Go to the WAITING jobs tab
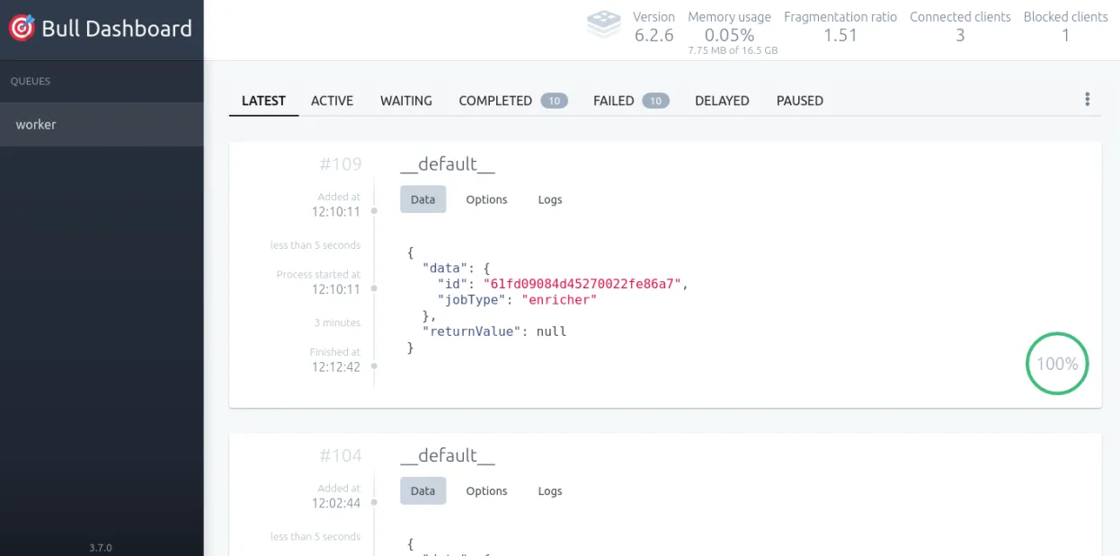Screen dimensions: 1120x556 [405, 101]
